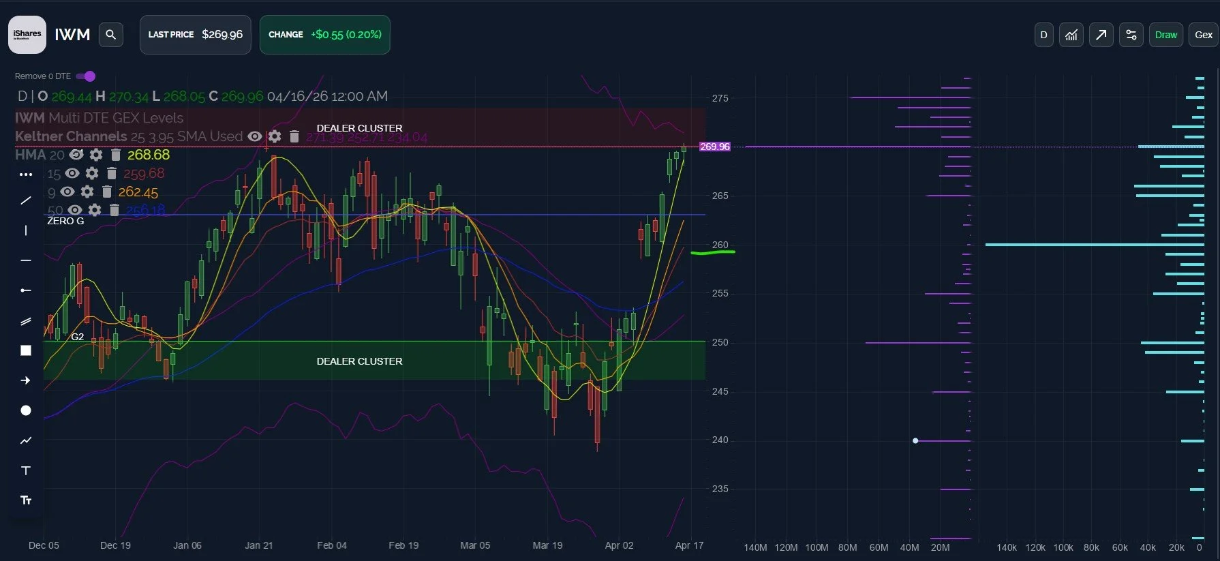This screenshot has width=1220, height=561.
Task: Toggle visibility of HMA 20
Action: coord(76,155)
